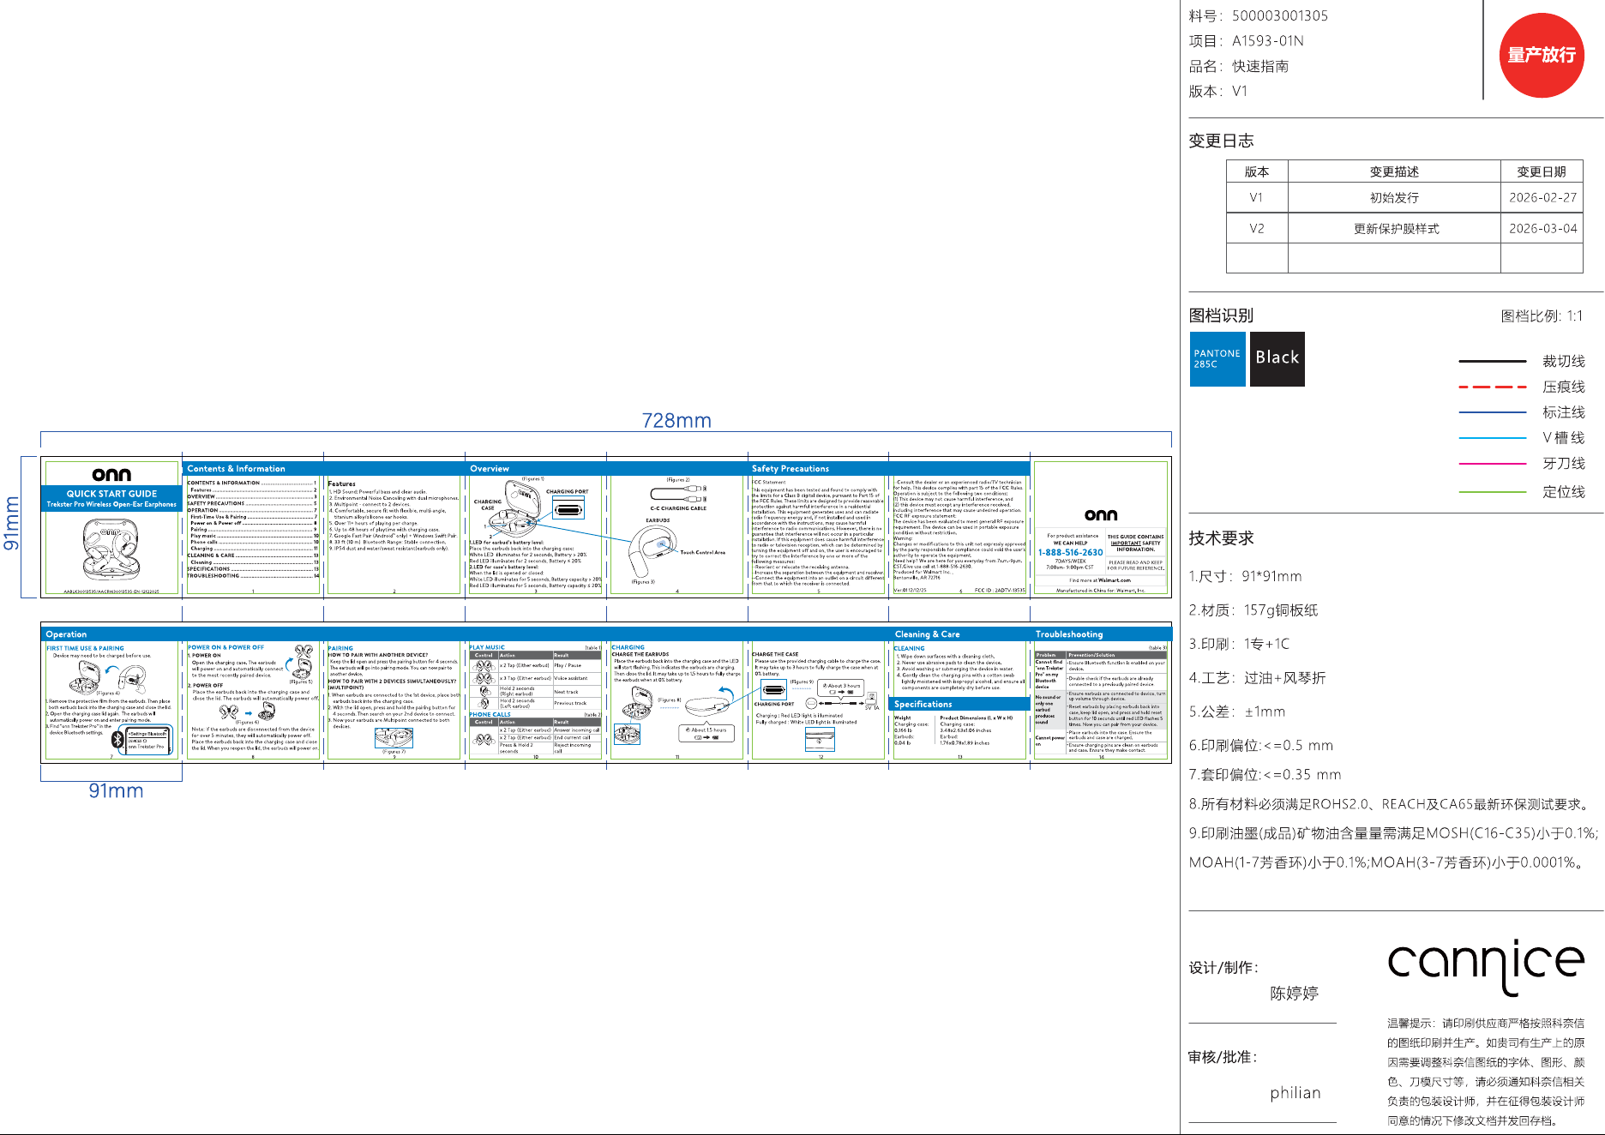
Task: Click the 728mm width dimension label
Action: pos(676,421)
